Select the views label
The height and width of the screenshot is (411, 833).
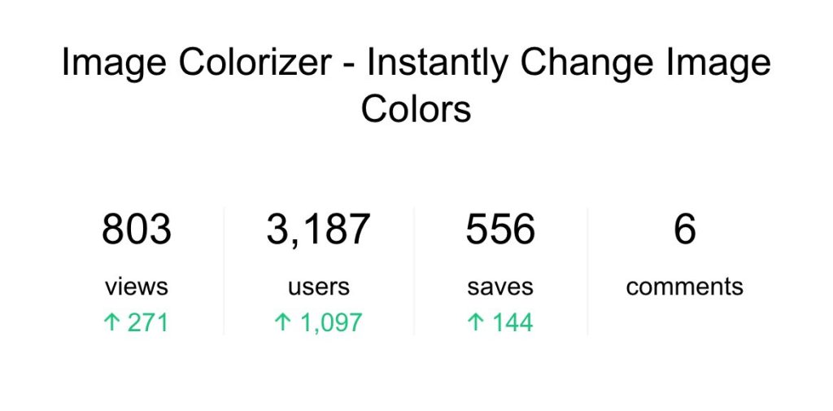pyautogui.click(x=137, y=286)
